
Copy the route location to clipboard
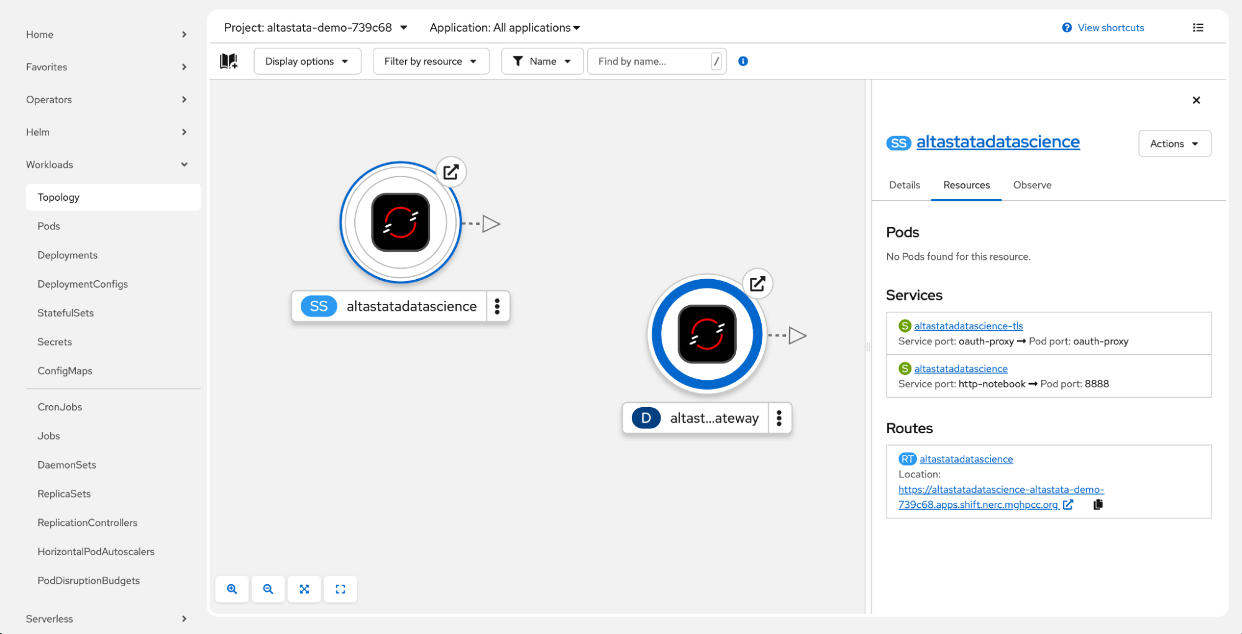coord(1098,505)
